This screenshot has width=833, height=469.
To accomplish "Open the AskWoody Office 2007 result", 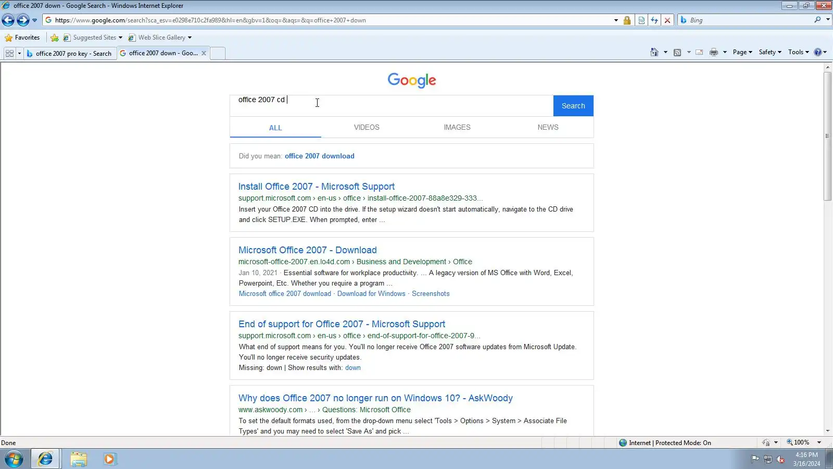I will (375, 398).
